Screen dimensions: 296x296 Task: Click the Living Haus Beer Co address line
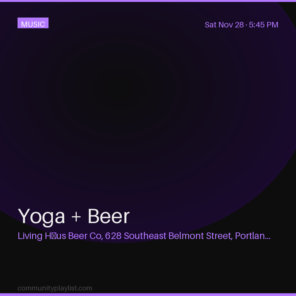click(144, 236)
